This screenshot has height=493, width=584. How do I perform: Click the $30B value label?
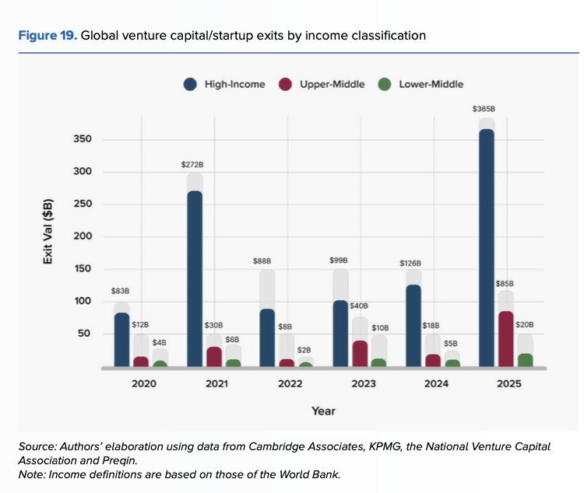pyautogui.click(x=213, y=325)
